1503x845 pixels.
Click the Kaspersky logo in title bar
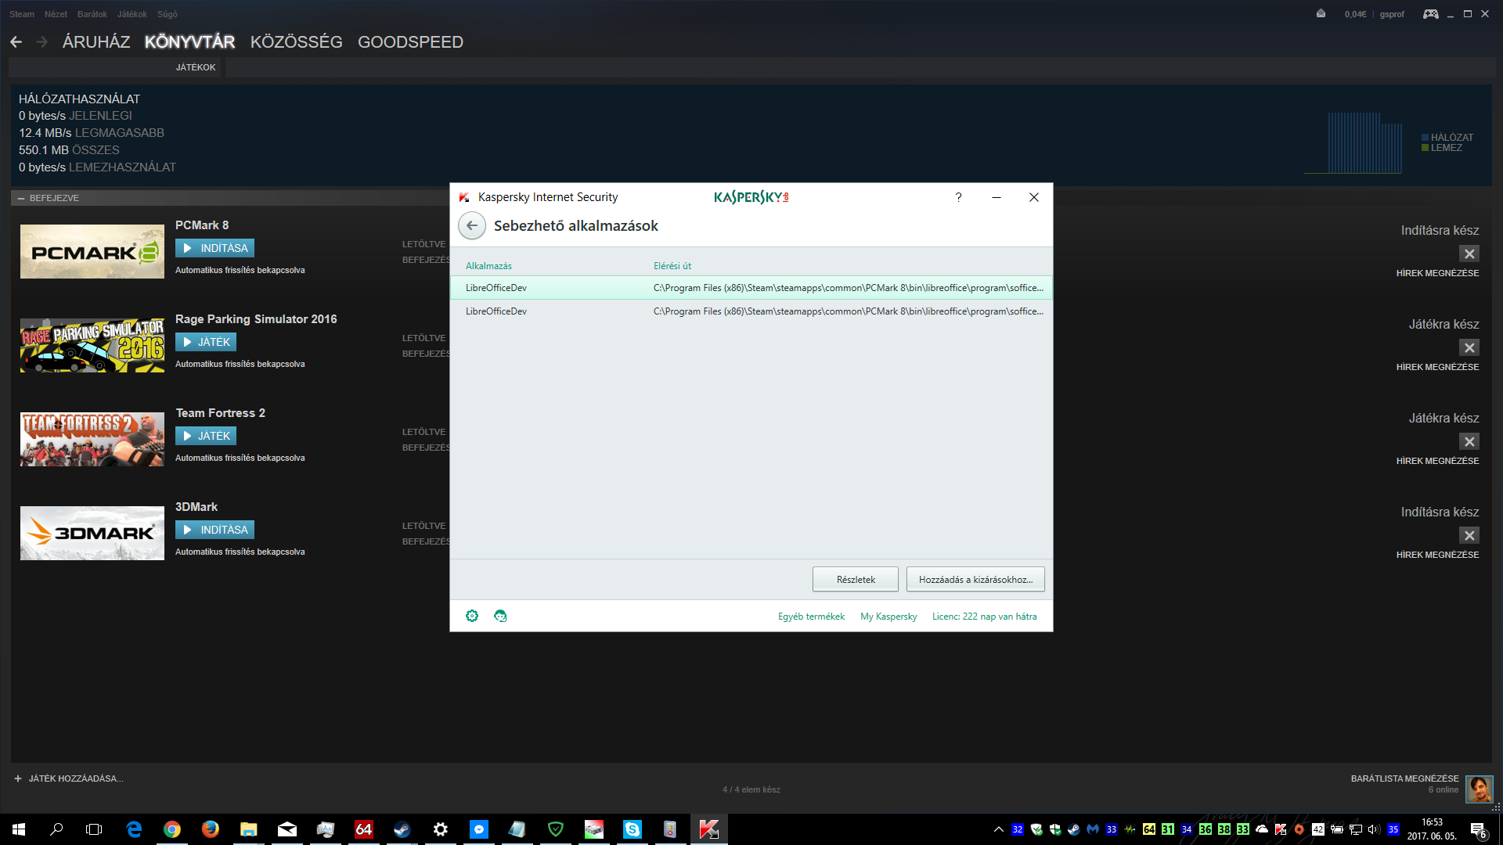point(751,197)
